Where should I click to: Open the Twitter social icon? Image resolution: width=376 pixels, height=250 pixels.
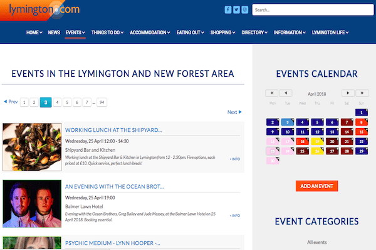pyautogui.click(x=236, y=10)
